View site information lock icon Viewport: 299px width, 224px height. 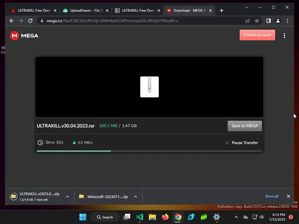[42, 21]
